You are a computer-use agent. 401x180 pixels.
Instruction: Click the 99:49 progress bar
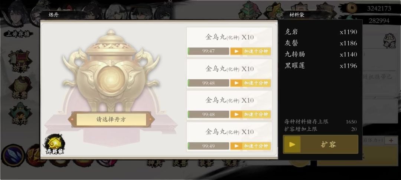(x=208, y=146)
